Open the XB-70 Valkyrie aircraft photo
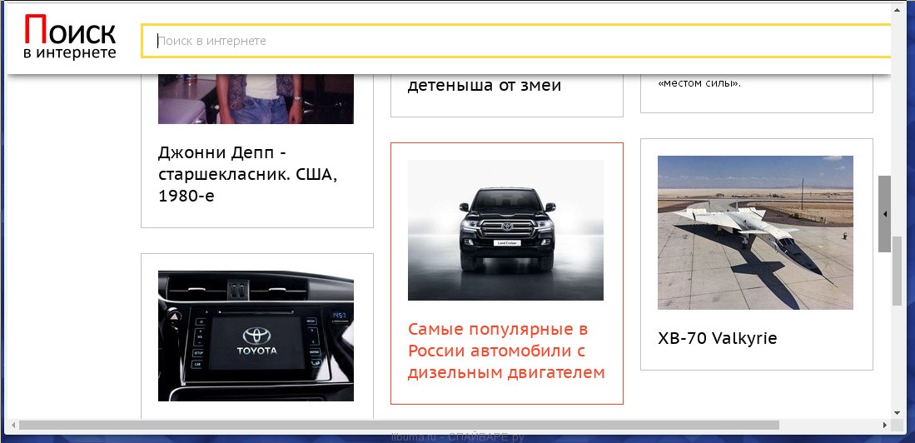The image size is (915, 443). (755, 232)
